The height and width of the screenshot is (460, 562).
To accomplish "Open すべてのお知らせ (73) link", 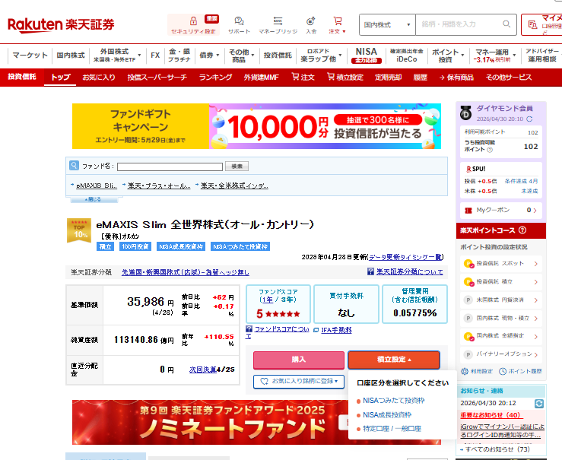I will pyautogui.click(x=497, y=449).
